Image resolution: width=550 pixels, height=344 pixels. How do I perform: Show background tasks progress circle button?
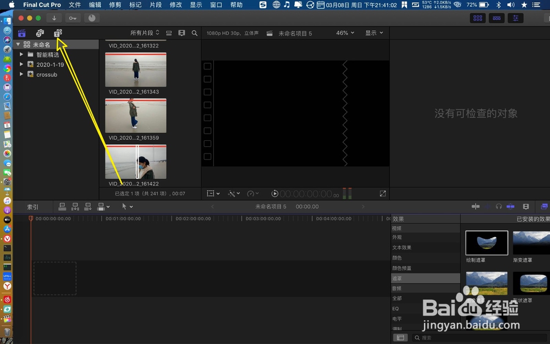[x=91, y=18]
